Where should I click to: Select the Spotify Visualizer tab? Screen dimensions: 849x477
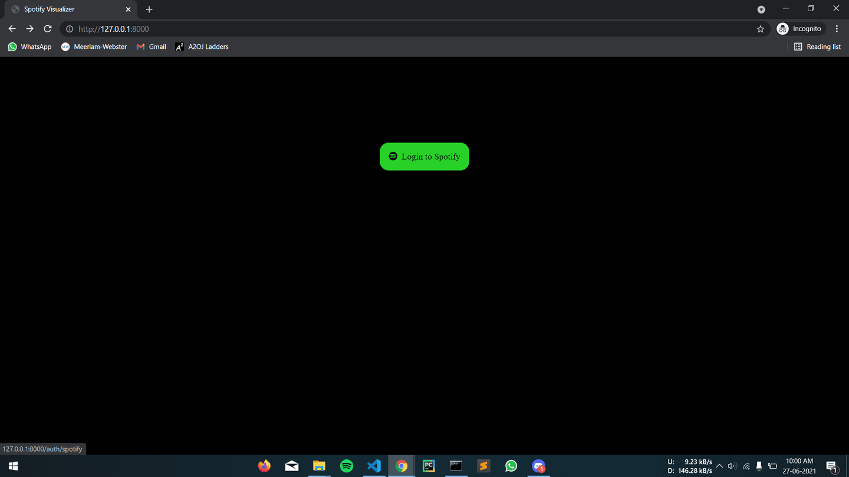[x=71, y=9]
